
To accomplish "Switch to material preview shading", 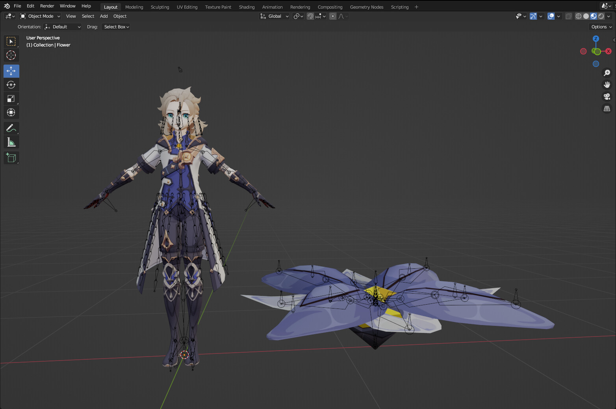I will (x=594, y=16).
